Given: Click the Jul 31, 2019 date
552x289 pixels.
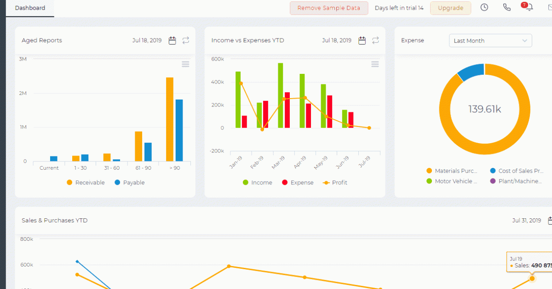Looking at the screenshot, I should [527, 221].
